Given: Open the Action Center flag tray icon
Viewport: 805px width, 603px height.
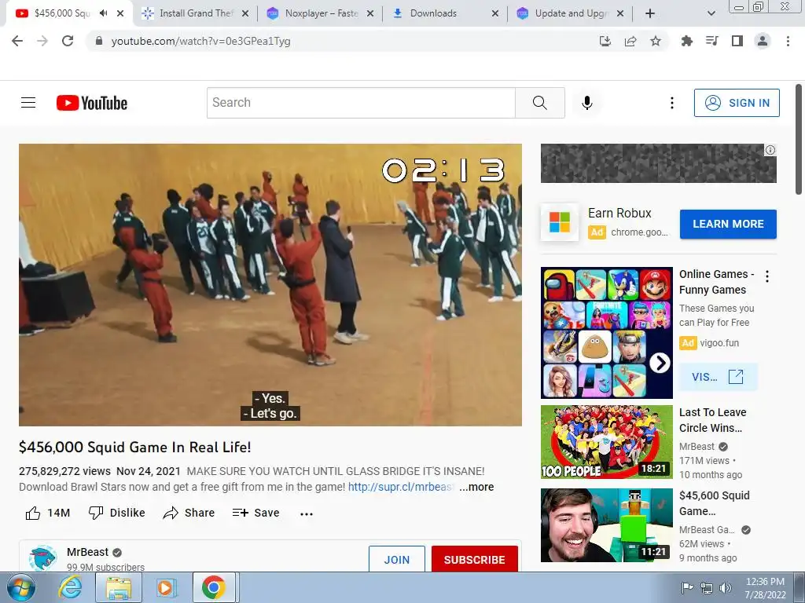Looking at the screenshot, I should (x=686, y=588).
